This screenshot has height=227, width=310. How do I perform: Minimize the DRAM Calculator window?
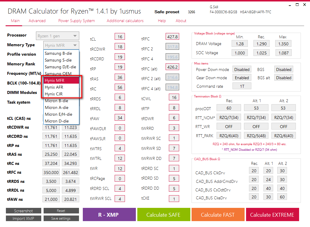290,5
